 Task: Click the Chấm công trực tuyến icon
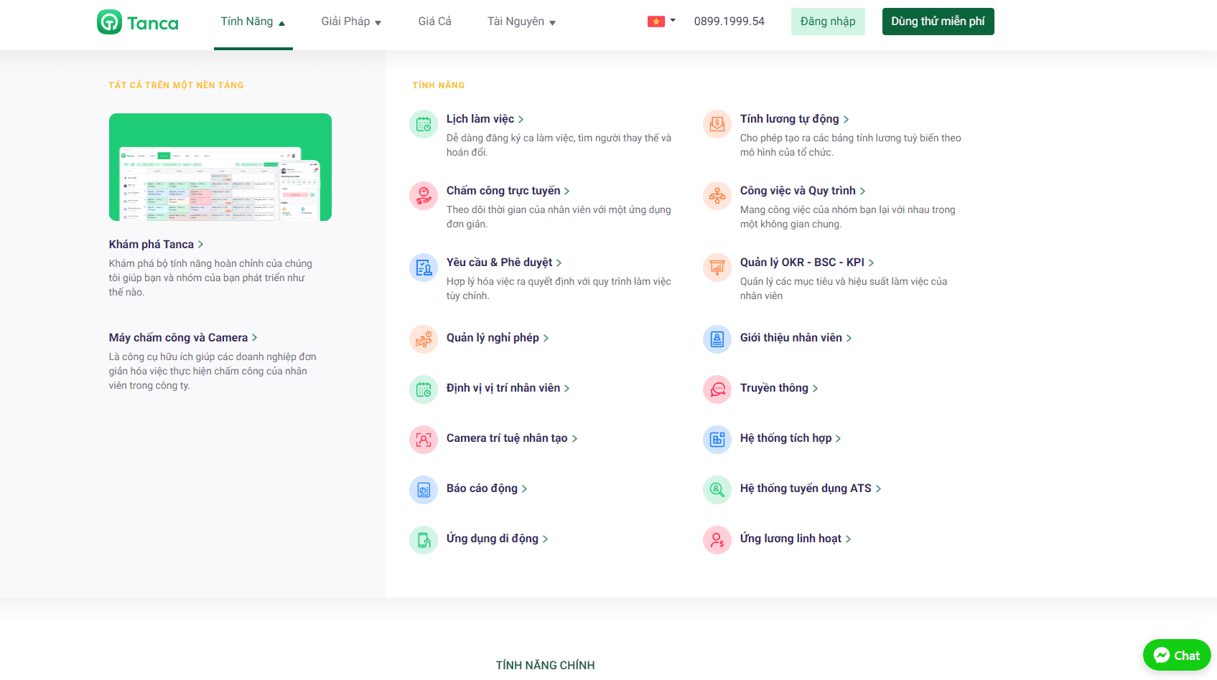[424, 196]
